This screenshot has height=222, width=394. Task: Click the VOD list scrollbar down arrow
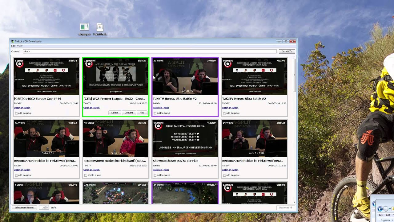(294, 202)
